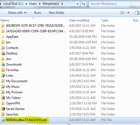
Task: Click the Saved Games folder icon
Action: point(3,109)
